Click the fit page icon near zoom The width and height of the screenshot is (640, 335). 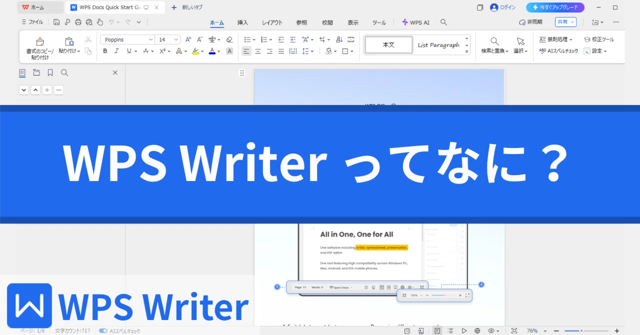[x=514, y=331]
